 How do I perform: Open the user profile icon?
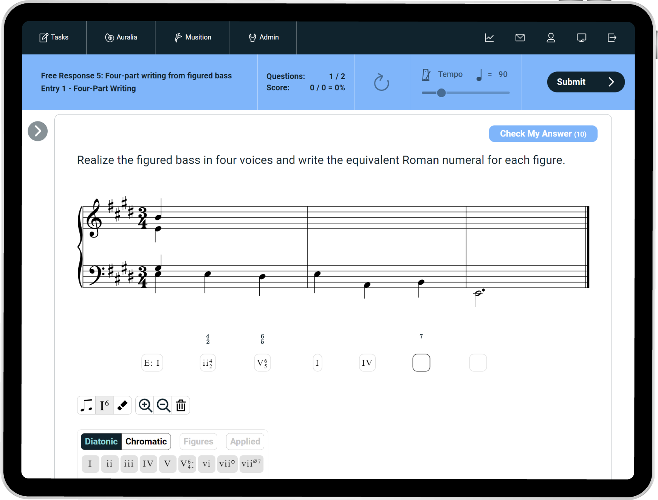(551, 38)
